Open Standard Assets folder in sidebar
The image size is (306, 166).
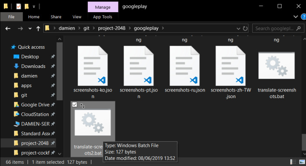click(x=35, y=133)
